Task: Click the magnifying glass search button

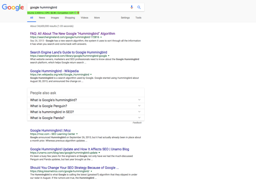Action: (x=139, y=7)
